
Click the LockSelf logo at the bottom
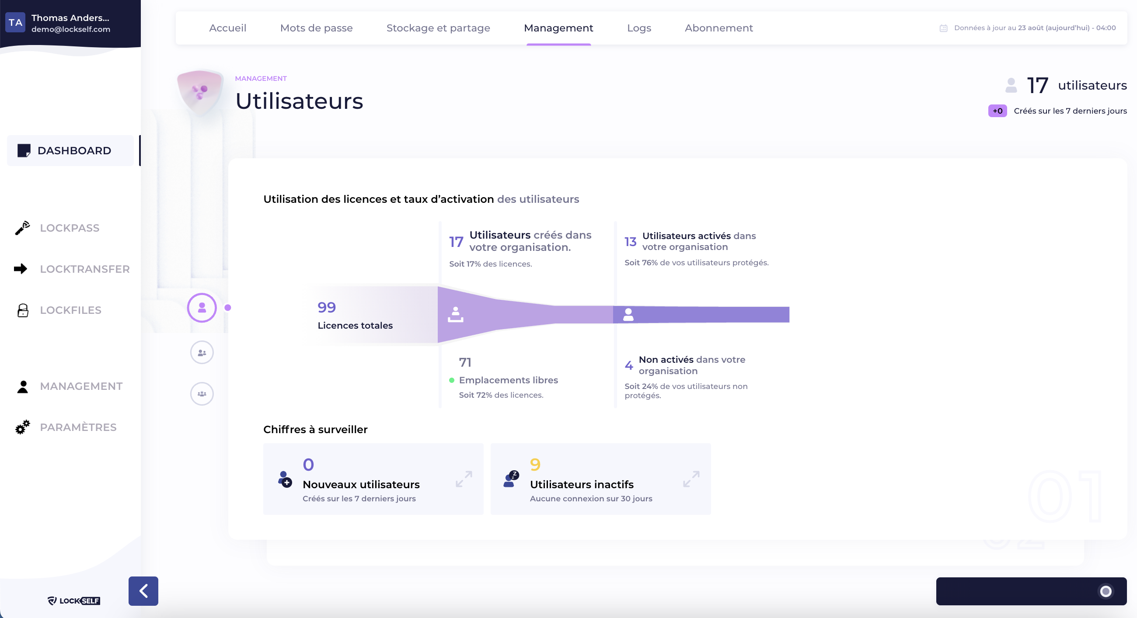[74, 601]
